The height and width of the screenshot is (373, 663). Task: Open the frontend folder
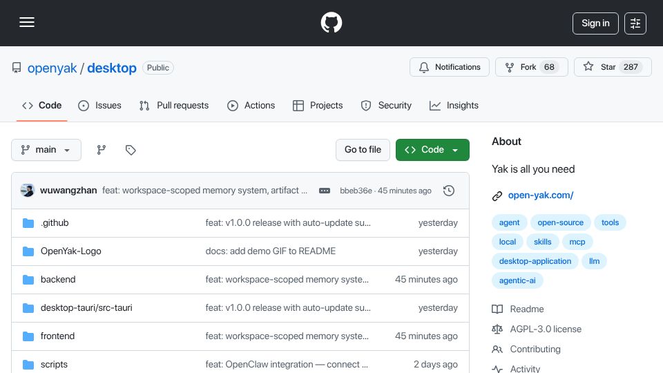pos(57,336)
